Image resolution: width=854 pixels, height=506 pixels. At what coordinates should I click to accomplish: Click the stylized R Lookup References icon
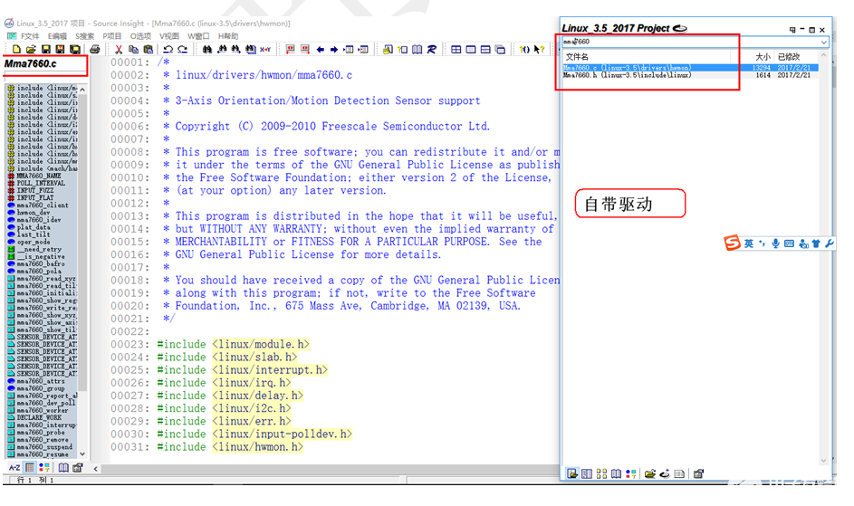tap(431, 50)
